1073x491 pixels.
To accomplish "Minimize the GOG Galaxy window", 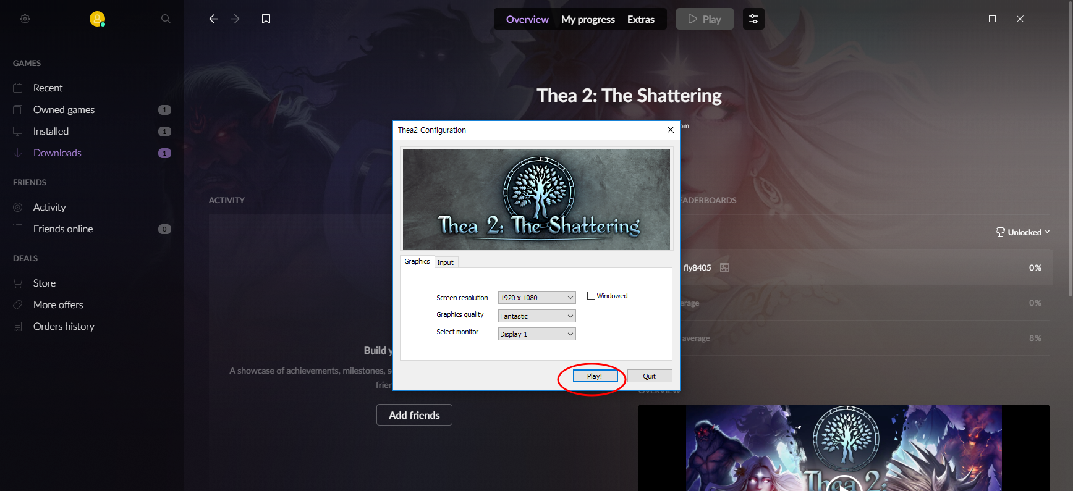I will pos(964,19).
